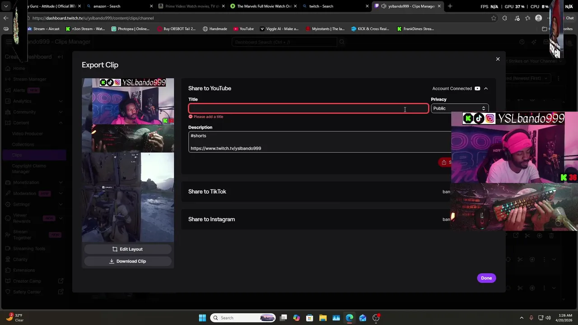Open a new browser tab
The height and width of the screenshot is (325, 578).
click(x=450, y=6)
